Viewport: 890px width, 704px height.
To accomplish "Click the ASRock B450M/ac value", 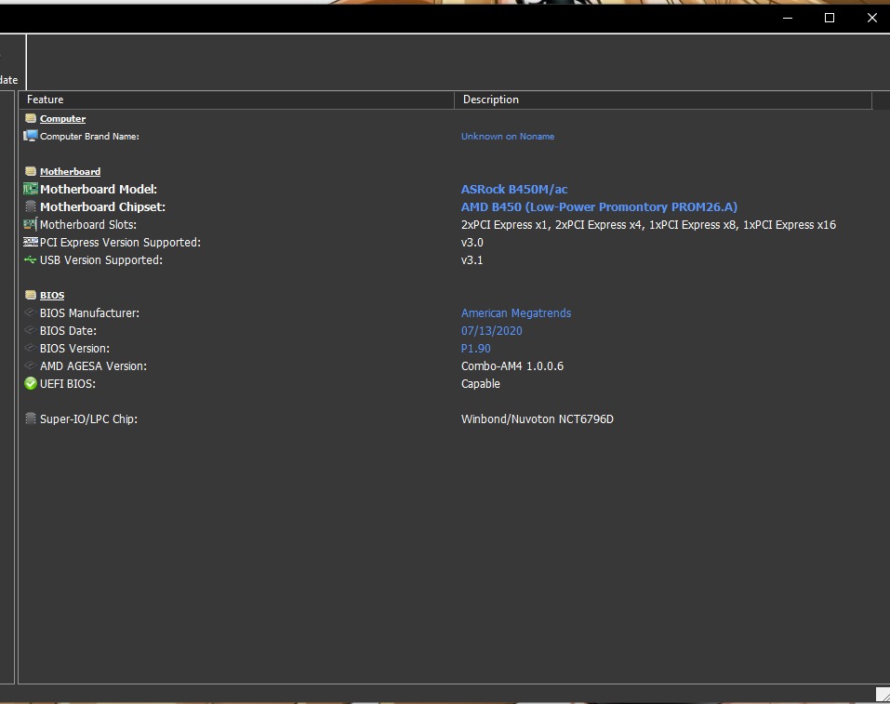I will (514, 189).
